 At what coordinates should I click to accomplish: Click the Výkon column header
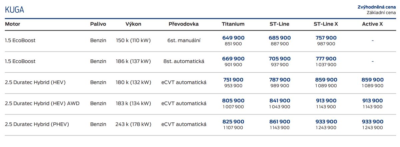(x=133, y=24)
